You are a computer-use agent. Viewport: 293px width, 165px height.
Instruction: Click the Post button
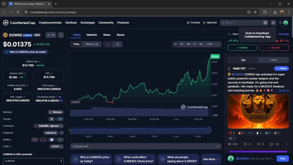[283, 158]
